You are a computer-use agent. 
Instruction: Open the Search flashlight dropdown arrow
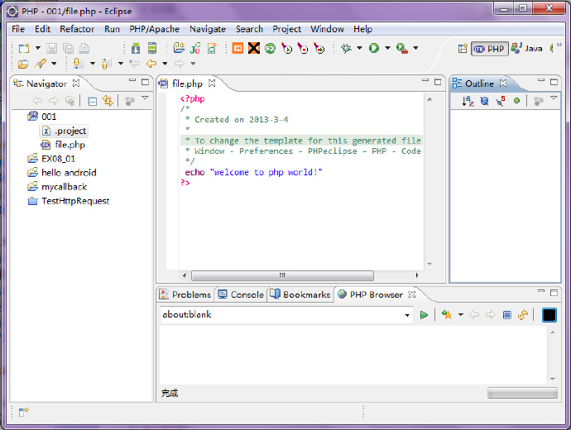coord(54,64)
